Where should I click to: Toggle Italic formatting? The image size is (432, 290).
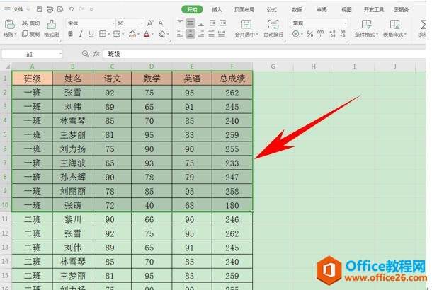tap(81, 34)
